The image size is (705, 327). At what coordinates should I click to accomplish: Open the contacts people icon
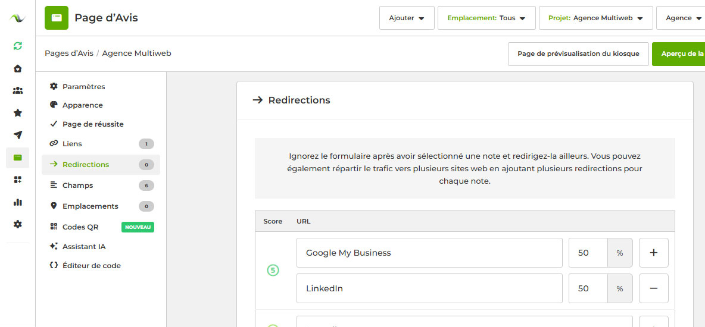tap(18, 90)
